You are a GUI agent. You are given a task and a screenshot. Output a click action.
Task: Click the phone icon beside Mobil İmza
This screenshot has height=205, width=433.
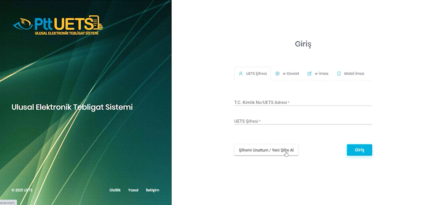pos(339,73)
